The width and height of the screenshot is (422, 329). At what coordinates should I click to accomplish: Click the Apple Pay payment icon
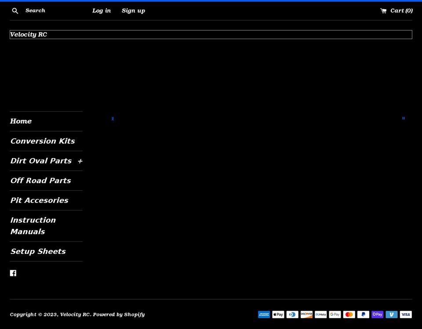(x=278, y=315)
